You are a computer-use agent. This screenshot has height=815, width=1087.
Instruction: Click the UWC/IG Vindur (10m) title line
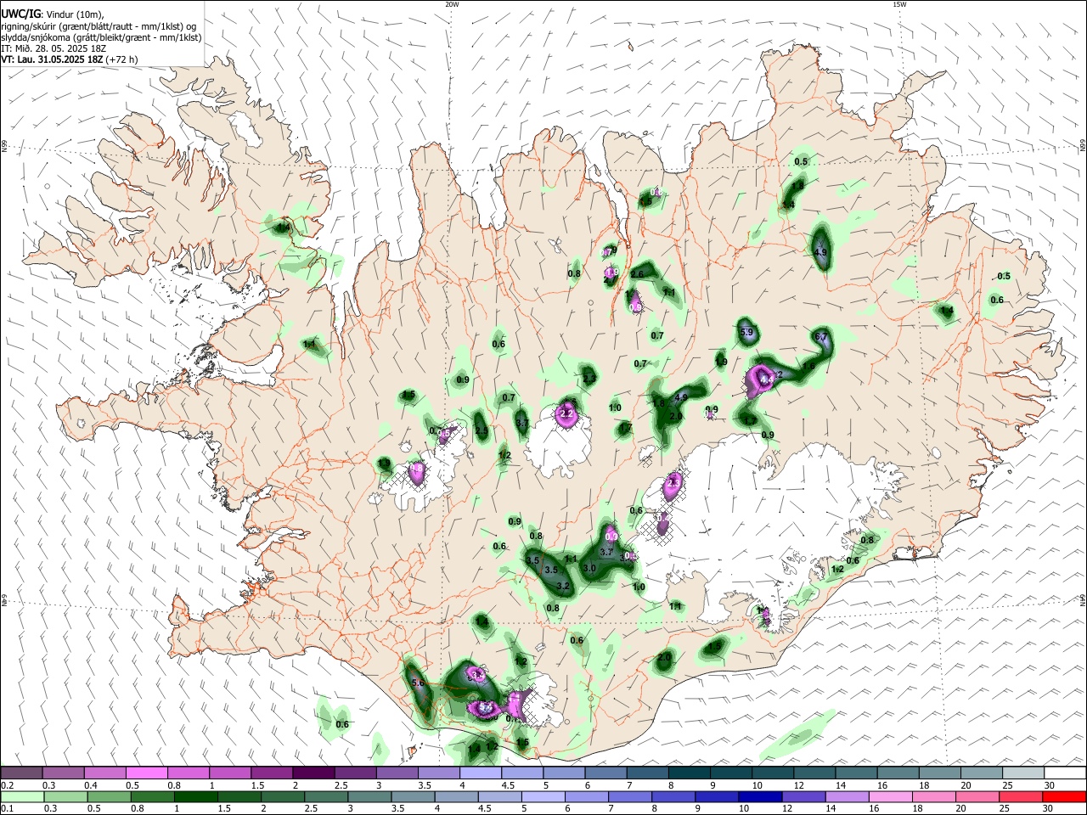point(52,14)
